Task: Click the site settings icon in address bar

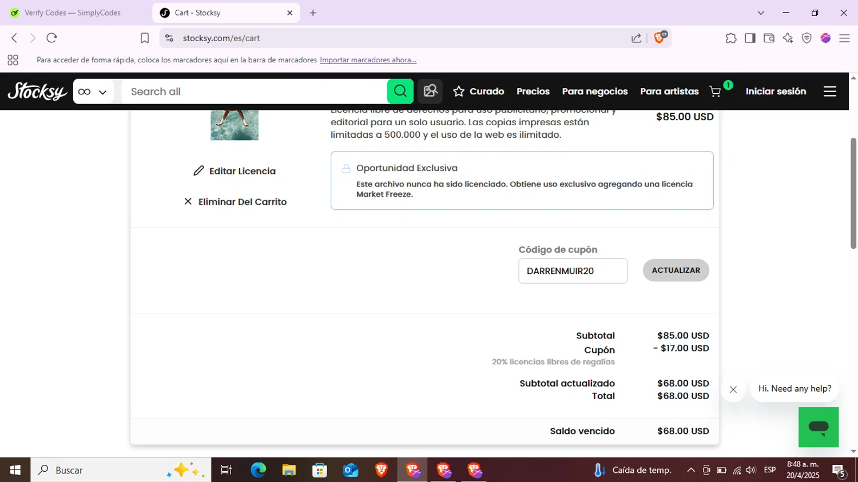Action: 169,38
